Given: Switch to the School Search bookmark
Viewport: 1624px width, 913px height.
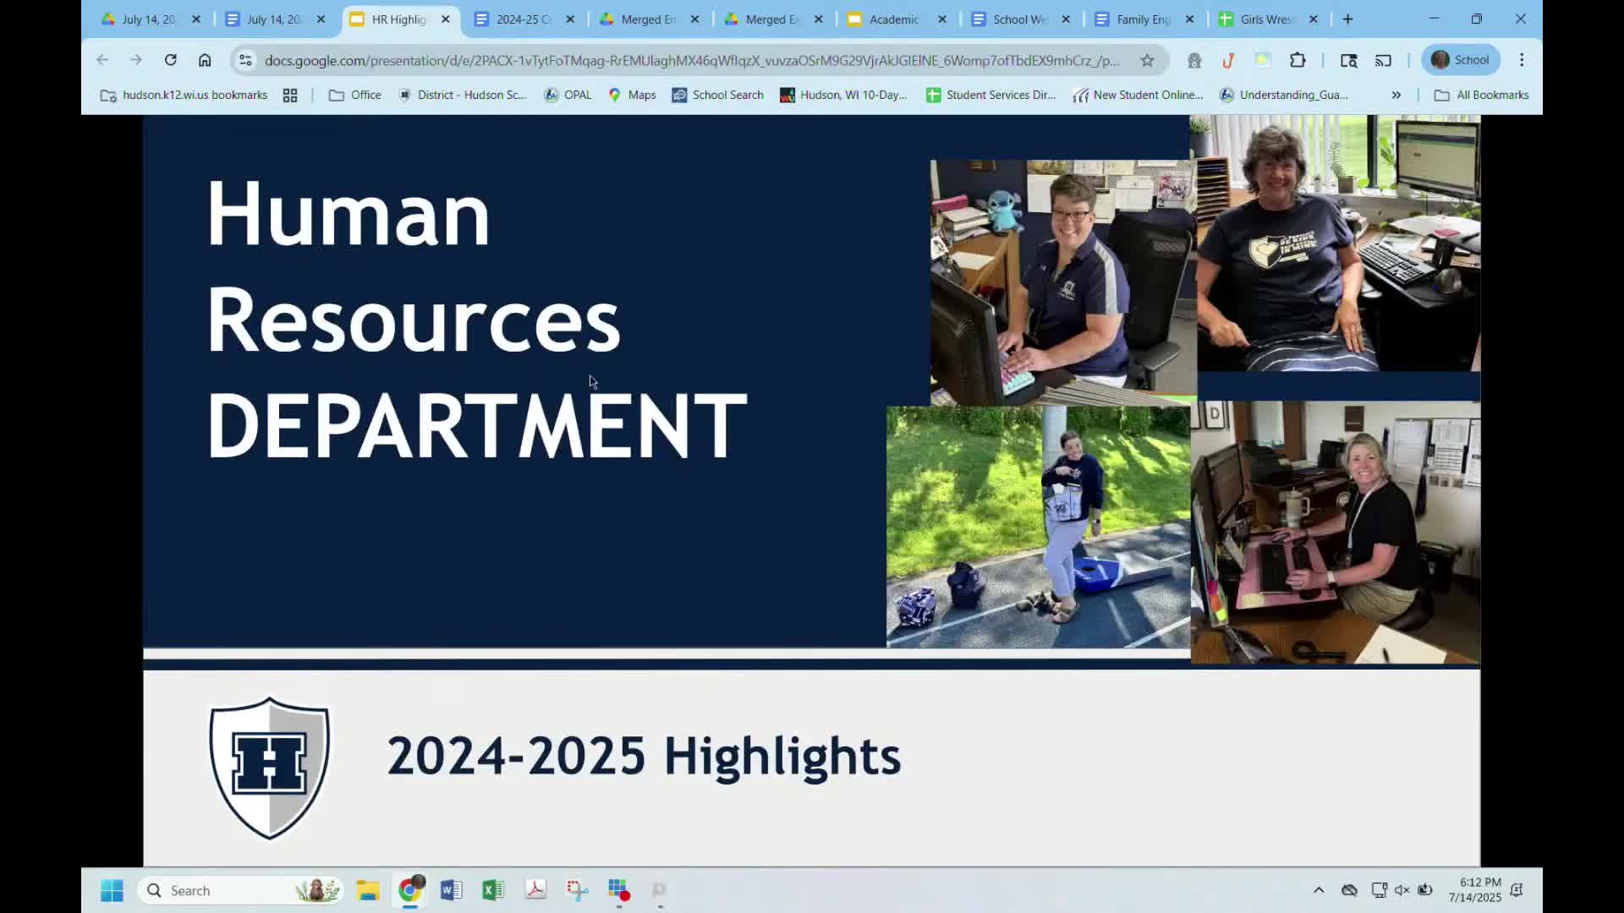Looking at the screenshot, I should [717, 96].
